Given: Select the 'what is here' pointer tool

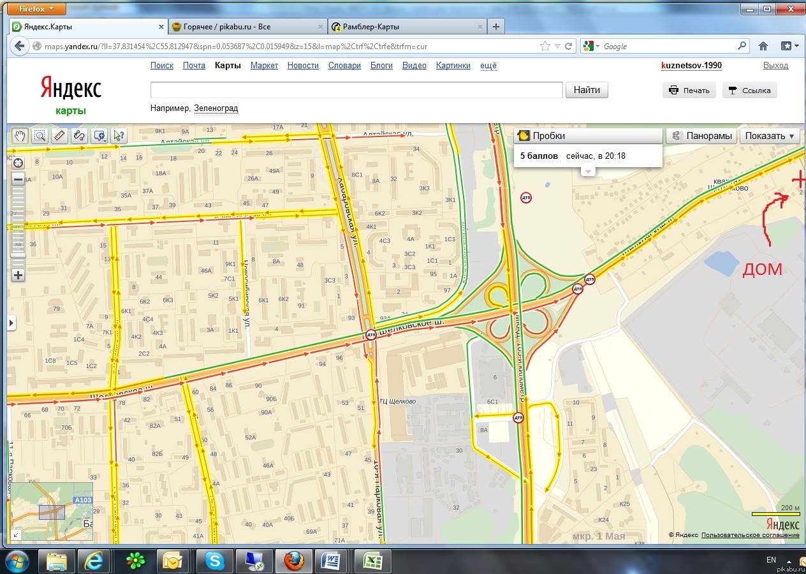Looking at the screenshot, I should point(119,135).
